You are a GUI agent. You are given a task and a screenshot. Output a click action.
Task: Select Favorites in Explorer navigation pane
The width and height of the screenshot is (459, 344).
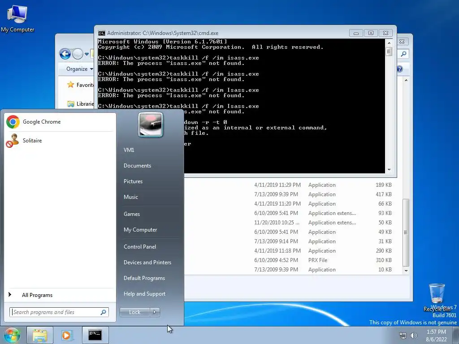click(80, 85)
